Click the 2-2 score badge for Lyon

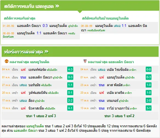tap(70, 100)
